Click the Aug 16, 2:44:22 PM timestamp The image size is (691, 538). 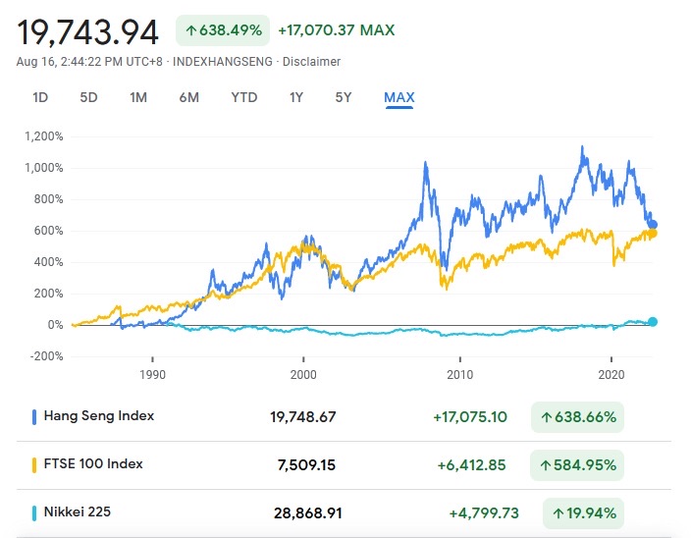(89, 62)
